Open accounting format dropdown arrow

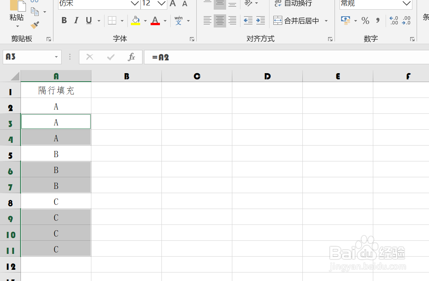click(355, 21)
